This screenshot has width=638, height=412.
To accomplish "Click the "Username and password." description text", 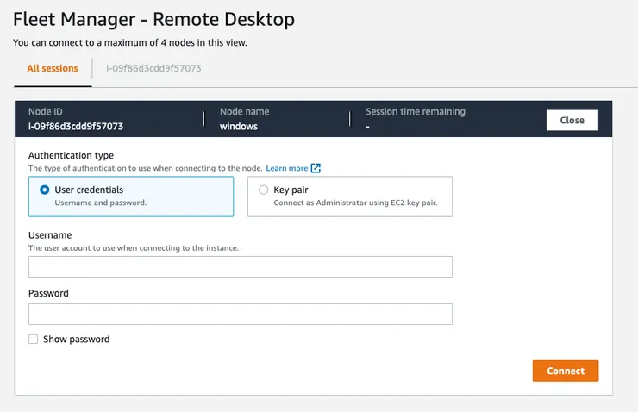I will [100, 203].
